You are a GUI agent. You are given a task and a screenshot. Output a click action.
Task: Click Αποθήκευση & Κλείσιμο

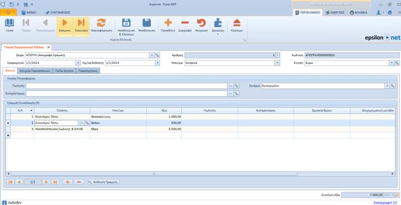click(x=126, y=26)
